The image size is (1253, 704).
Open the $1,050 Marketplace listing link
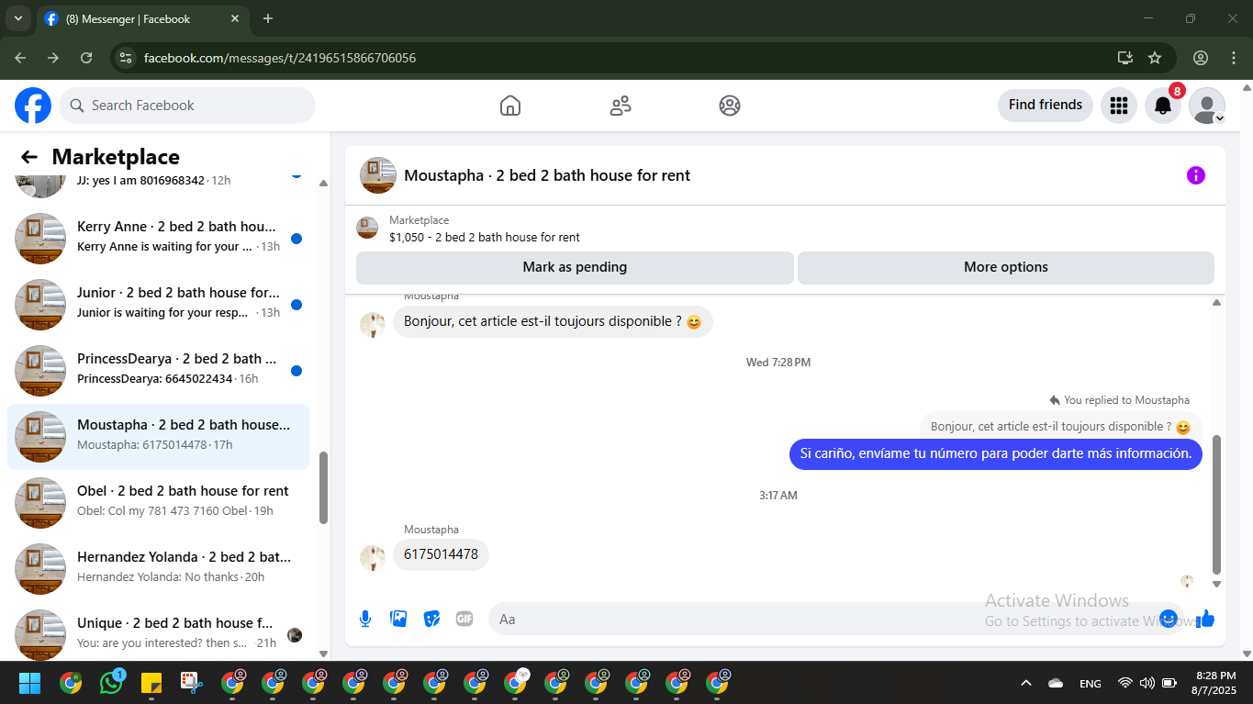[x=485, y=237]
